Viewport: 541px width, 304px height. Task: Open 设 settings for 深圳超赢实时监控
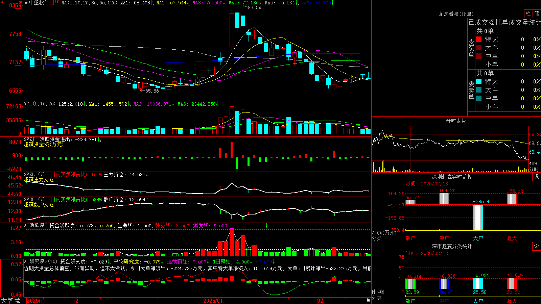[x=537, y=177]
